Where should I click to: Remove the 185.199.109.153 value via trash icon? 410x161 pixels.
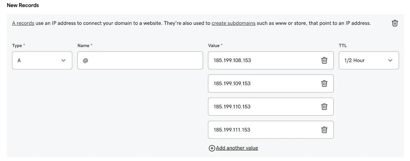pos(324,83)
